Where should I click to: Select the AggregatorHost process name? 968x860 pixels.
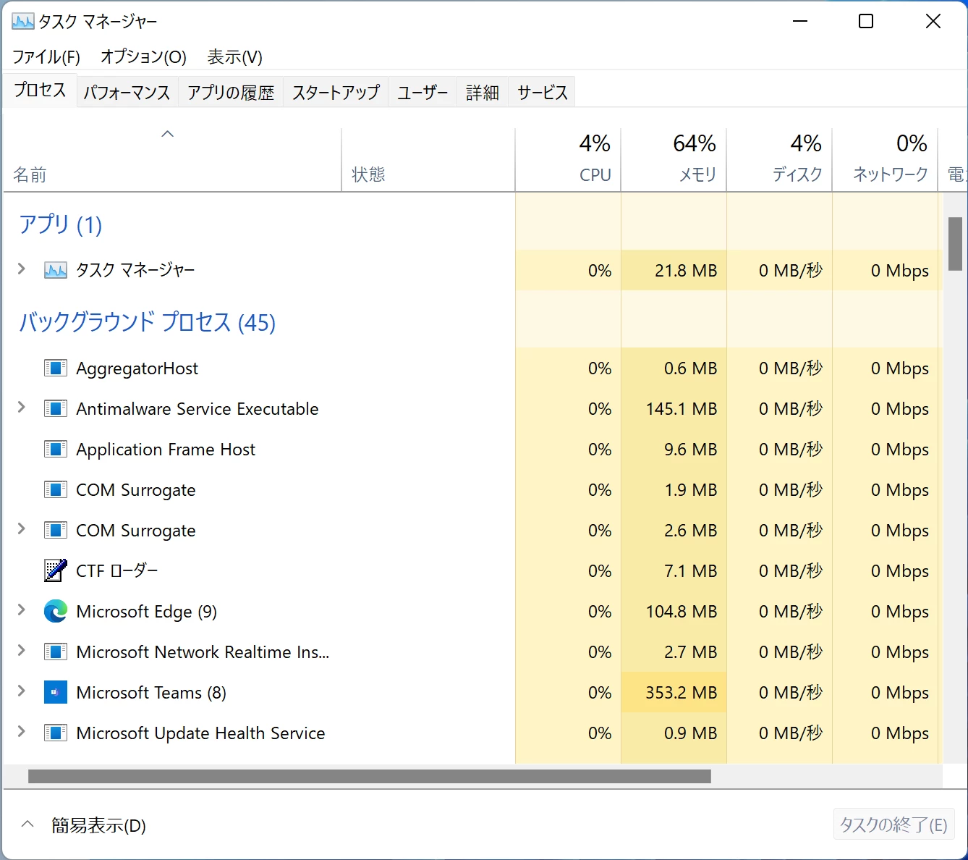[x=137, y=368]
